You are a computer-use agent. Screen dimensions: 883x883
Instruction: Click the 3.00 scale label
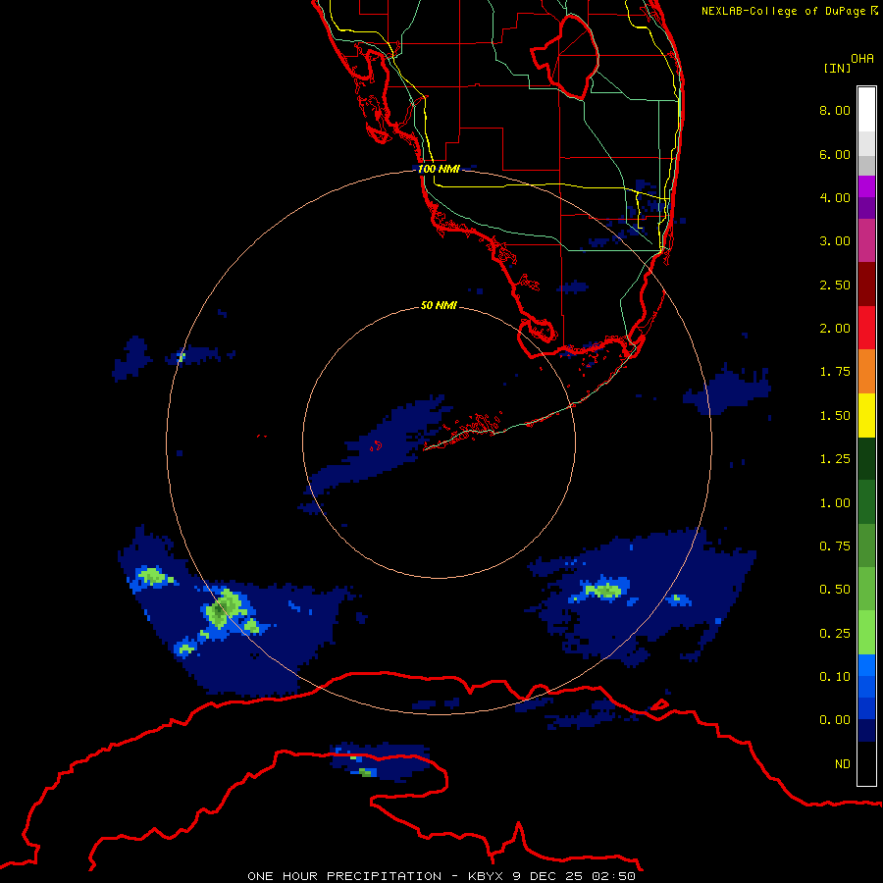(835, 241)
